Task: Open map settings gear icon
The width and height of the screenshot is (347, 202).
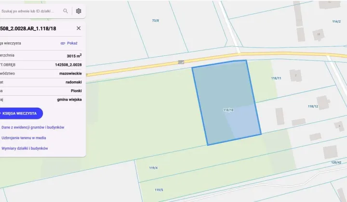Action: [79, 11]
